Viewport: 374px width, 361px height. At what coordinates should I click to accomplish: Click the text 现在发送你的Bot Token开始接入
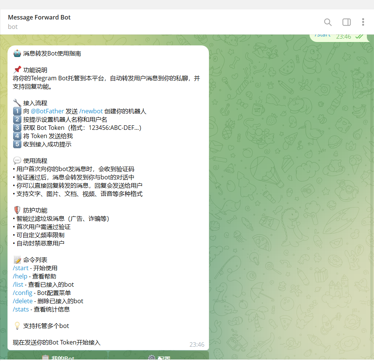tap(57, 342)
